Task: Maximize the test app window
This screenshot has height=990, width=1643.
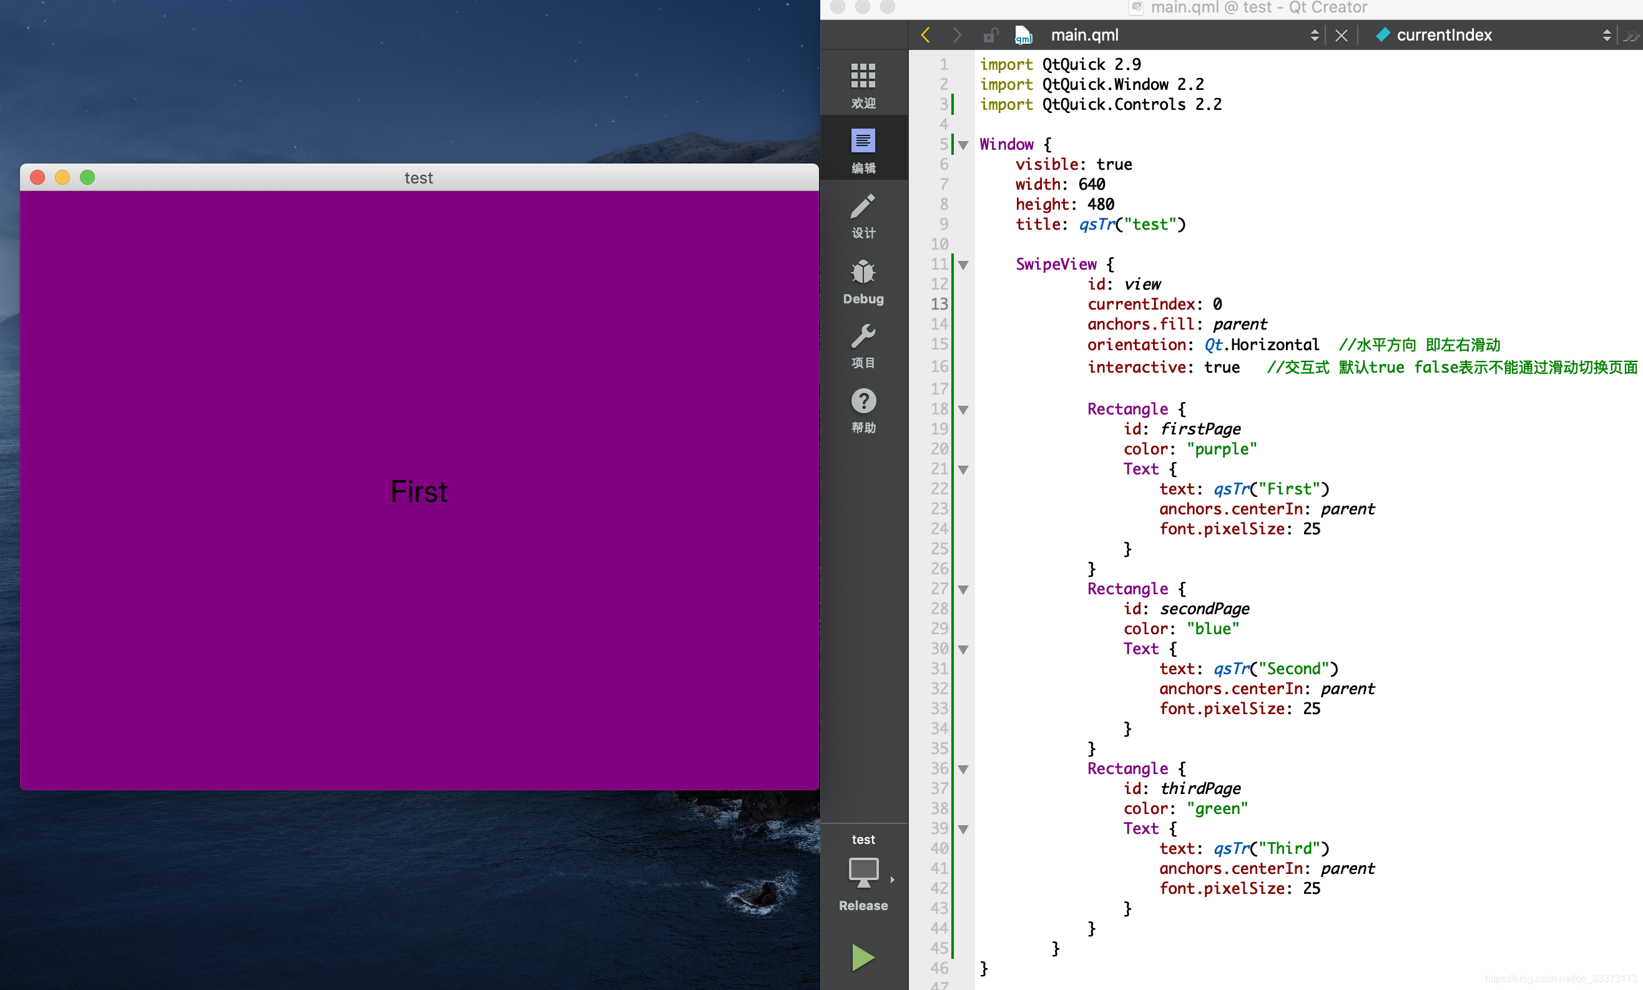Action: (x=87, y=177)
